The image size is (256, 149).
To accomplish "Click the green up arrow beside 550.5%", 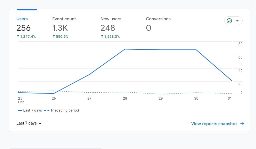I will click(54, 36).
